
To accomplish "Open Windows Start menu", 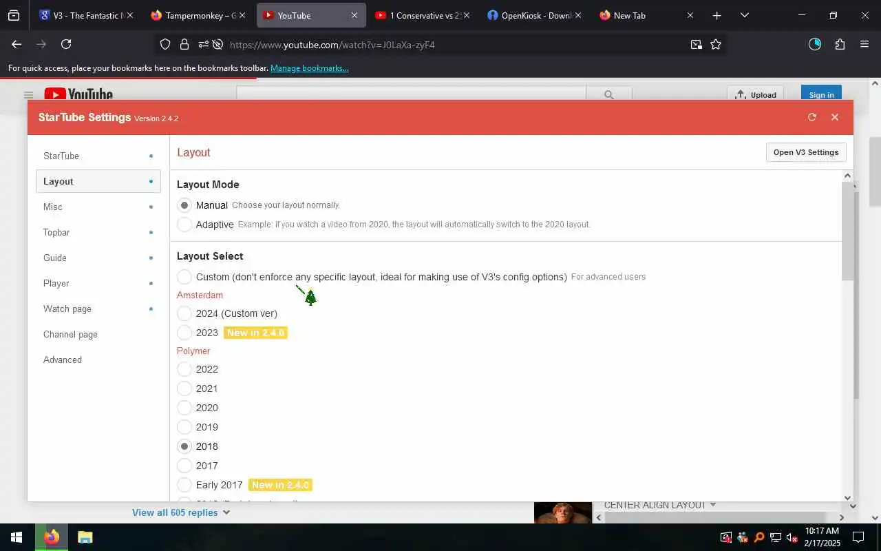I will point(17,537).
